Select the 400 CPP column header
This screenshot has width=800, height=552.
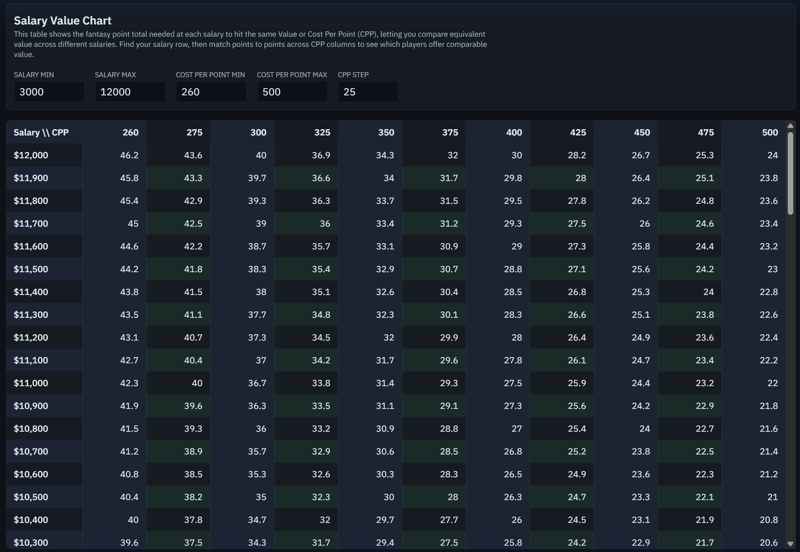pyautogui.click(x=498, y=132)
